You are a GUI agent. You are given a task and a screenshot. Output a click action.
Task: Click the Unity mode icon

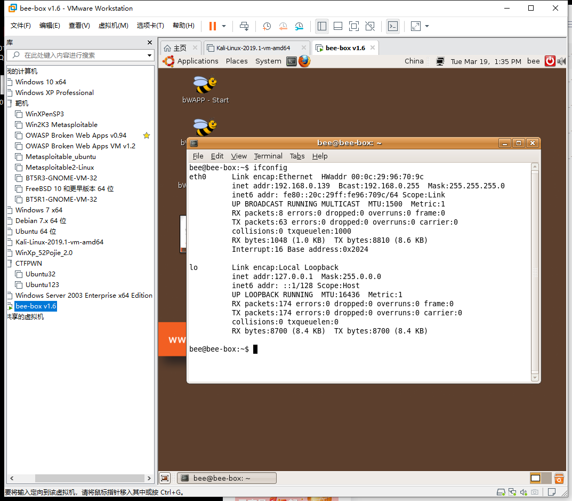[370, 26]
